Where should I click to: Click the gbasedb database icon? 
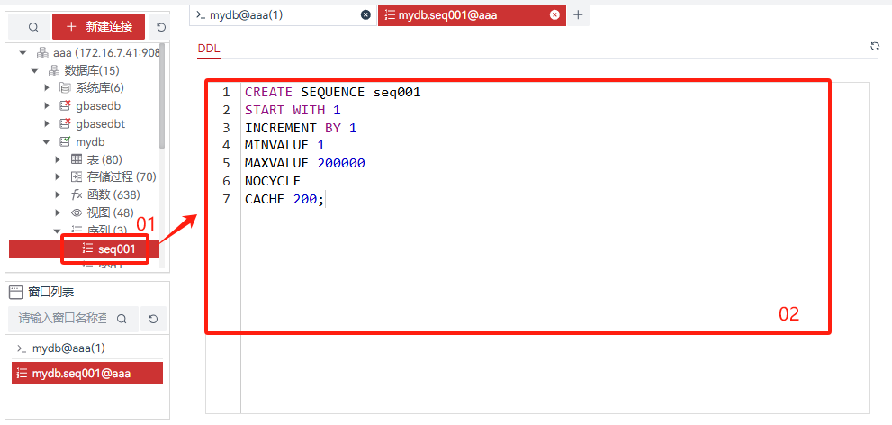click(65, 106)
